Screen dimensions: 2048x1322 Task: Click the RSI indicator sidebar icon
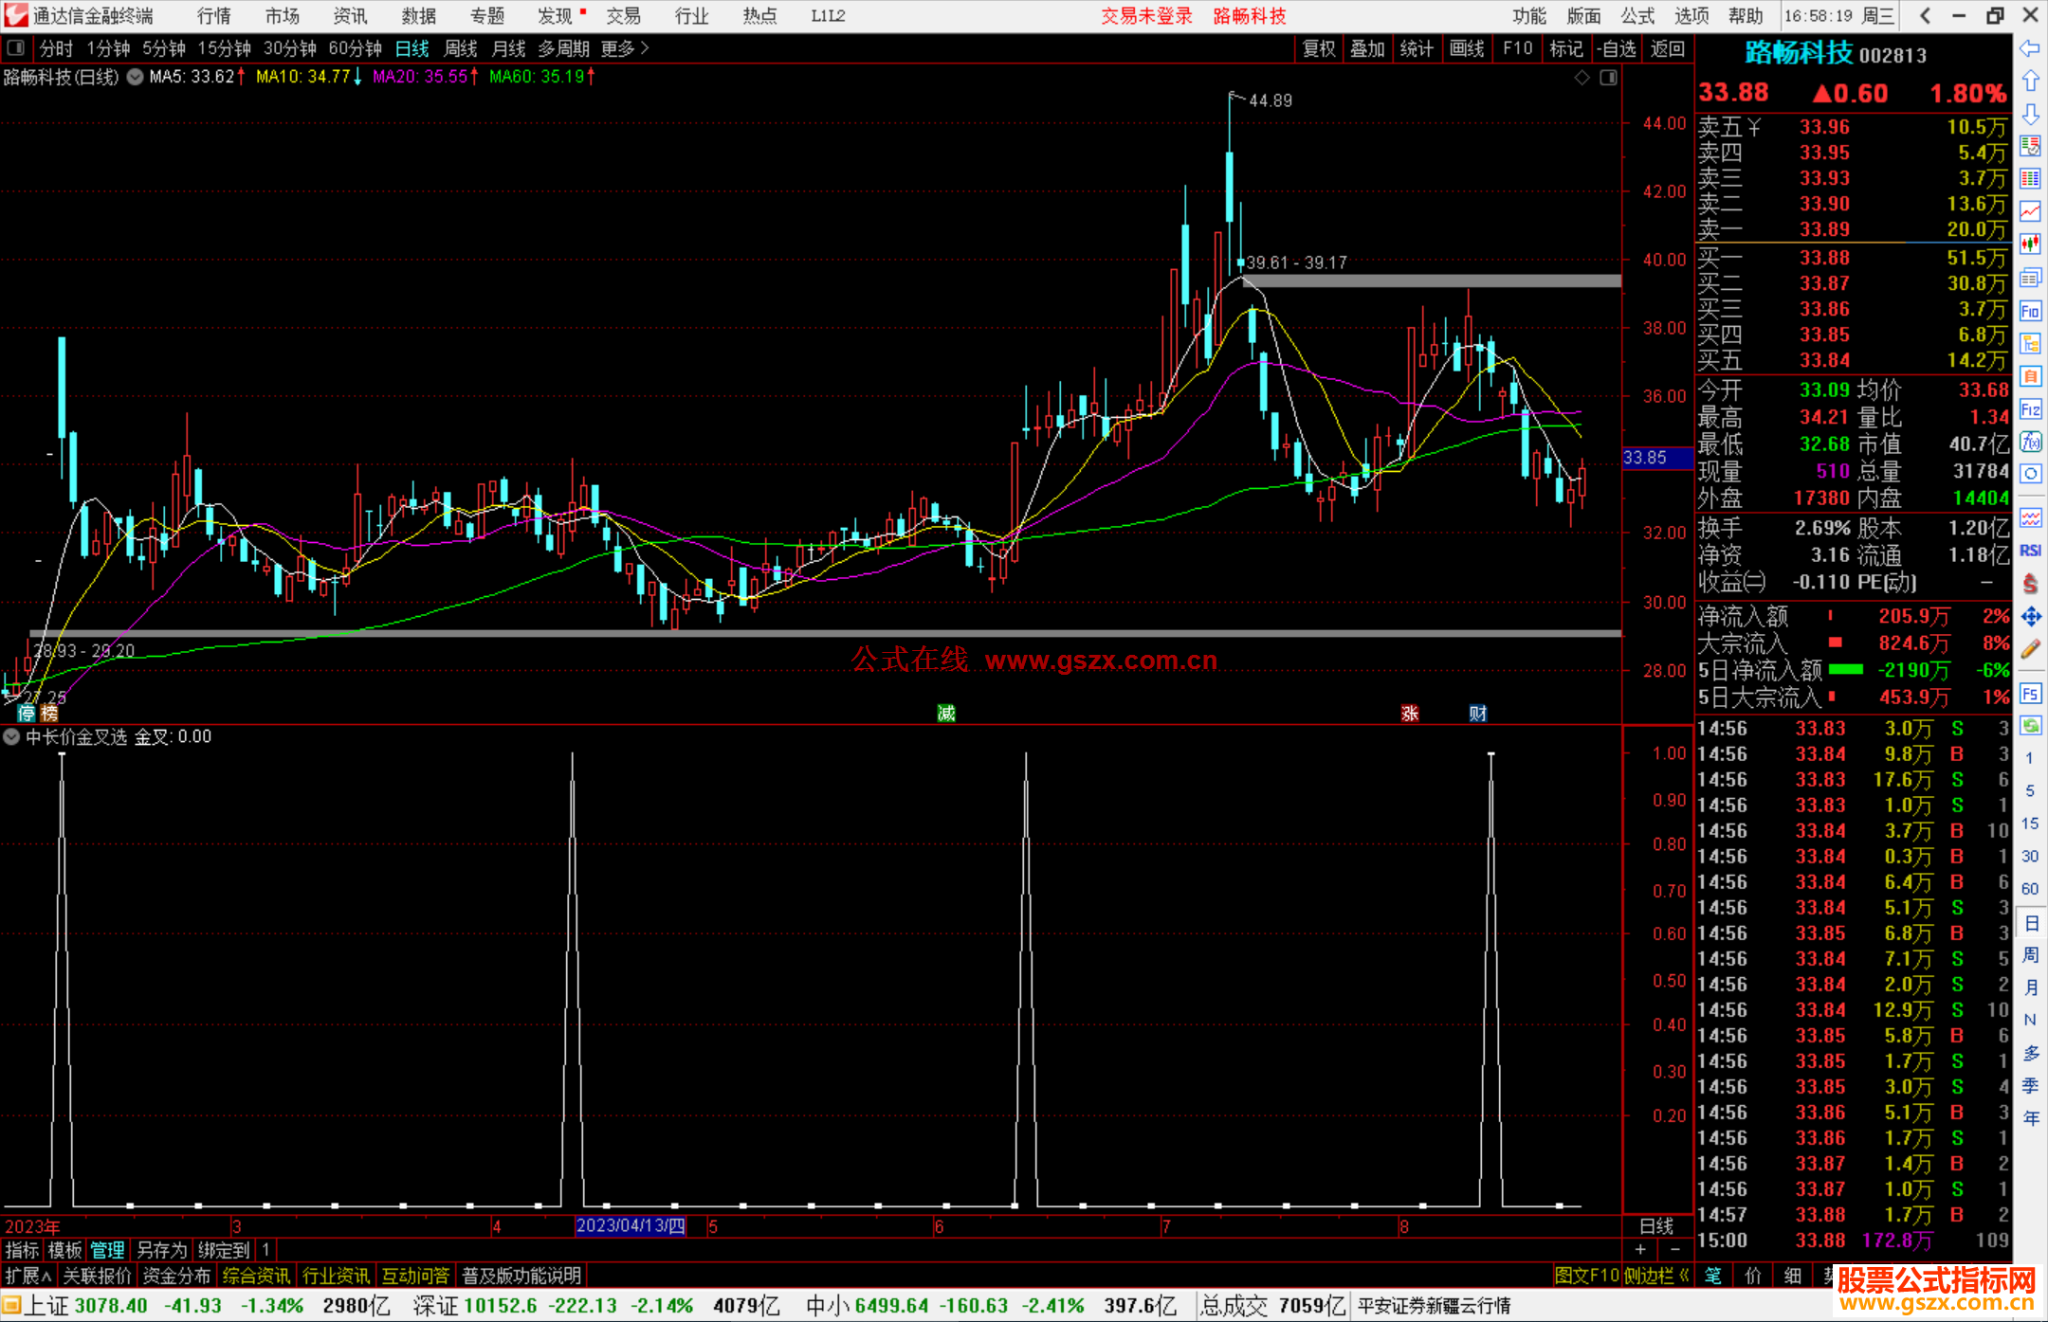[2030, 551]
